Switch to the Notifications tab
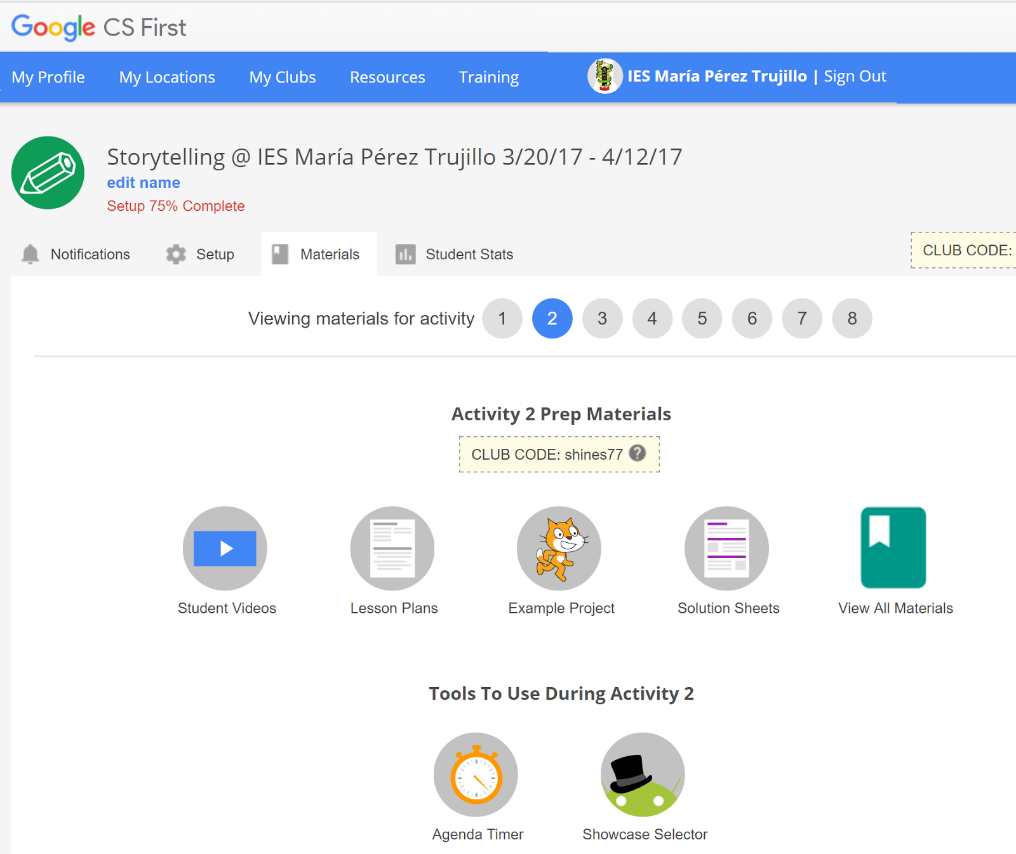The width and height of the screenshot is (1016, 854). (x=90, y=254)
